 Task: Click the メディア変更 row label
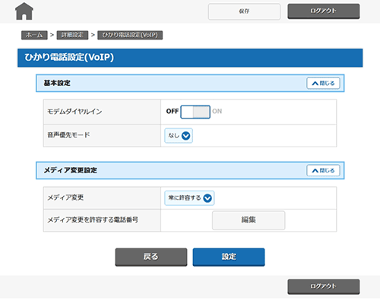(x=65, y=197)
